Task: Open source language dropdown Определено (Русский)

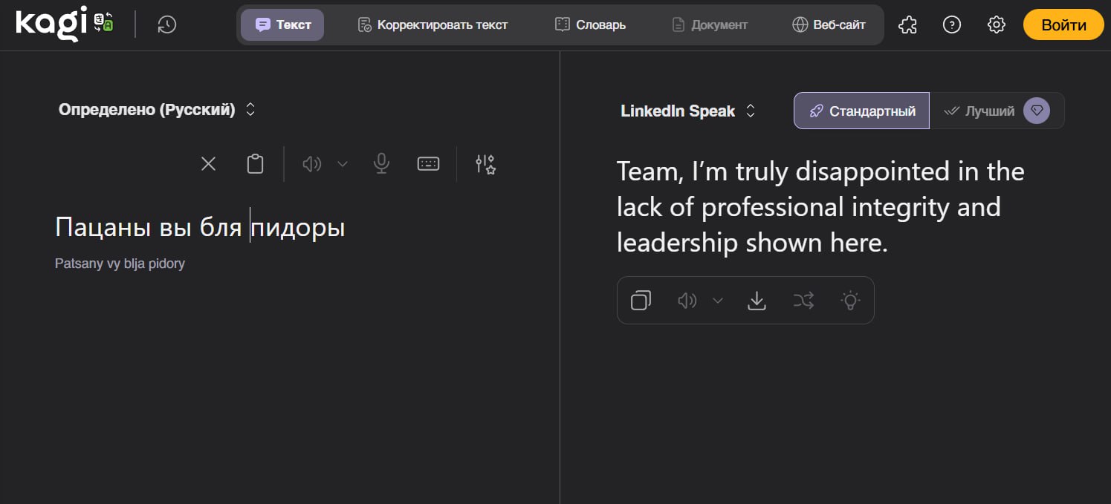Action: click(x=157, y=110)
